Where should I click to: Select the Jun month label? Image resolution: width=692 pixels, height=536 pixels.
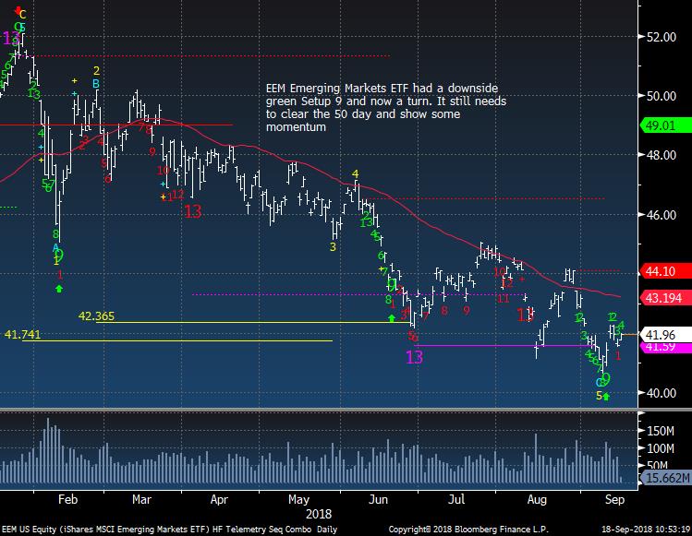378,499
